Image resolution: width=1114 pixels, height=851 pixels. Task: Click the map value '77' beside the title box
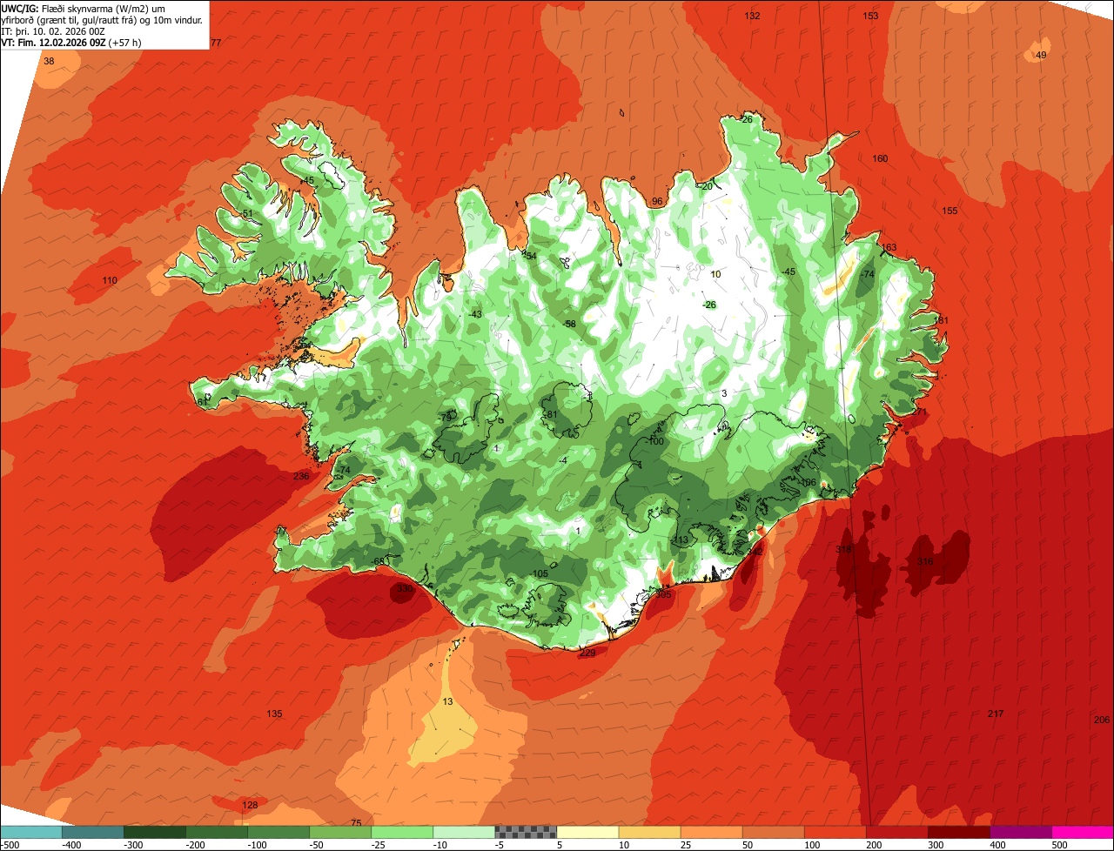coord(216,43)
